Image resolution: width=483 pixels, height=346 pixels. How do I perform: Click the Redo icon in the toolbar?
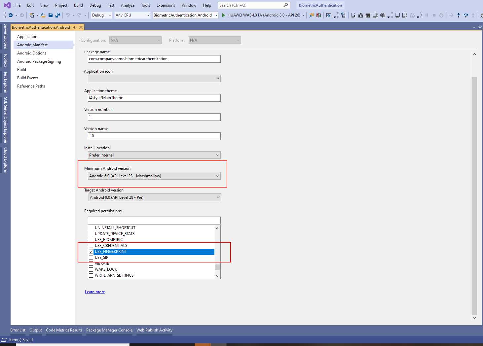click(x=79, y=15)
